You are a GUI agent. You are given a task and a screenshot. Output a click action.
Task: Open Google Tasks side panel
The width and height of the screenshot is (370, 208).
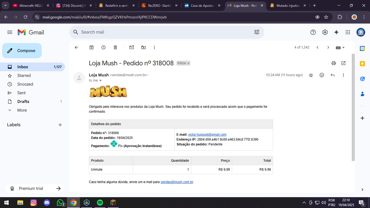click(x=362, y=79)
